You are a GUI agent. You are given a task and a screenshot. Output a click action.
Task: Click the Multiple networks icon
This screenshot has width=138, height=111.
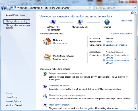click(80, 22)
